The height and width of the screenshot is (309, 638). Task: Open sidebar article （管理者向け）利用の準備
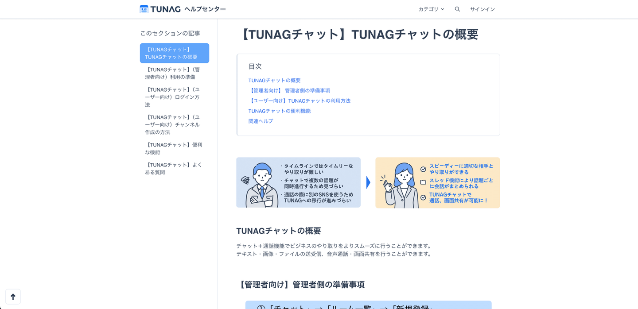(175, 73)
